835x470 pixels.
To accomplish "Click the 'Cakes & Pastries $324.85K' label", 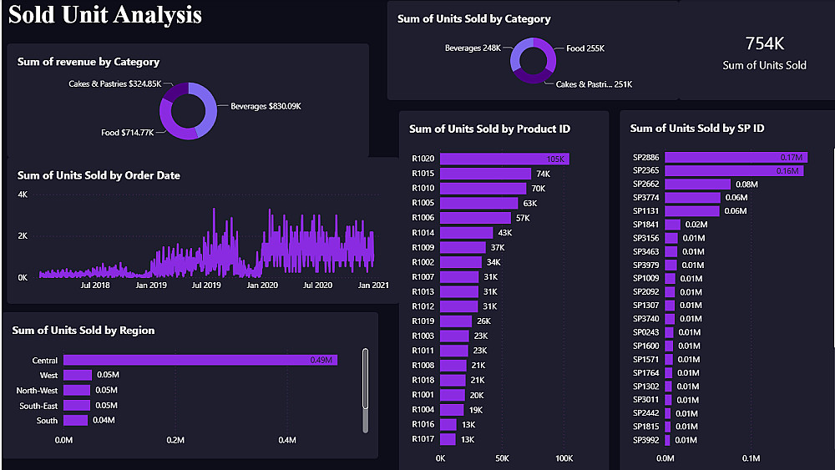I will tap(115, 84).
